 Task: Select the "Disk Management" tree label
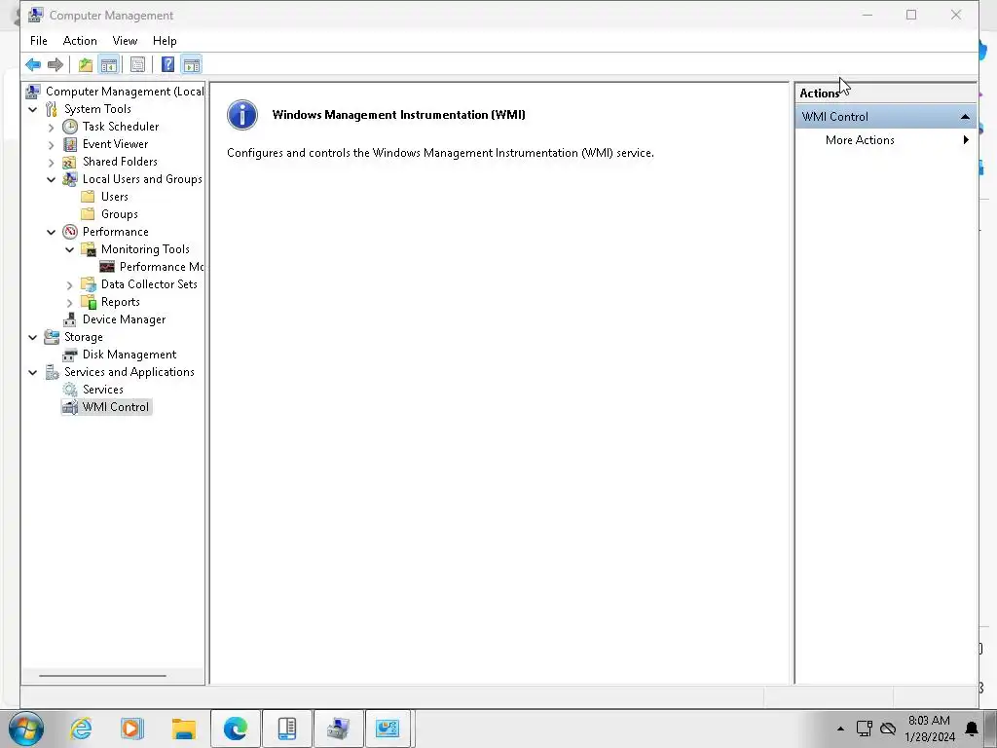click(x=129, y=355)
